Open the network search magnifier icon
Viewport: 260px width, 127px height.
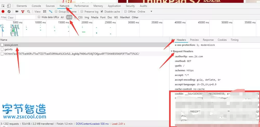click(x=29, y=12)
